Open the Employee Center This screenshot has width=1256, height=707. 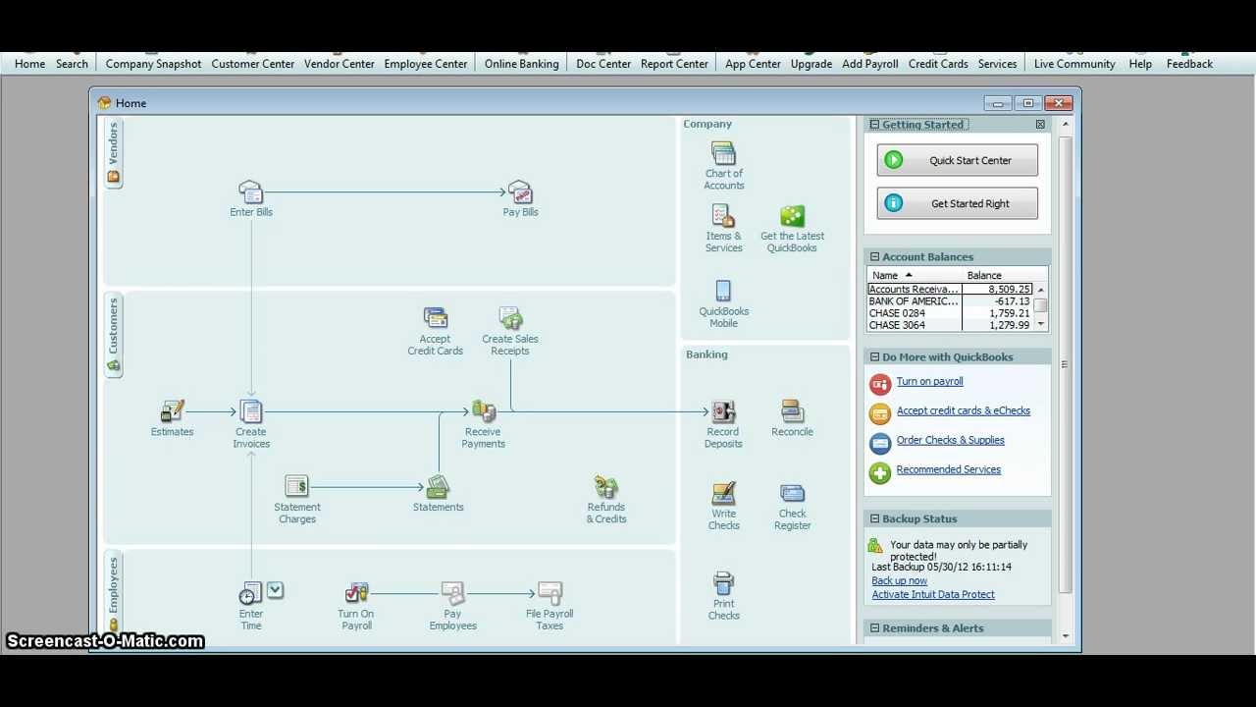(426, 64)
